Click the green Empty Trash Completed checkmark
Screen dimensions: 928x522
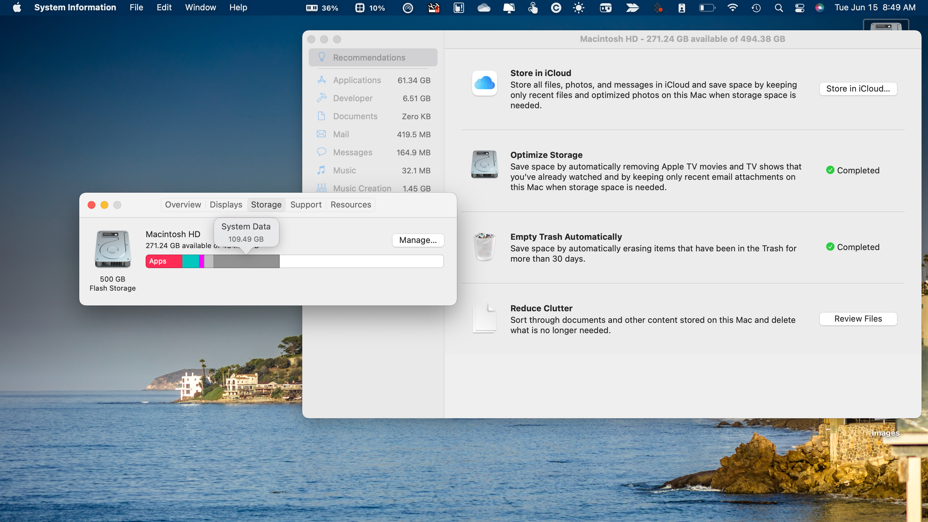click(x=830, y=247)
